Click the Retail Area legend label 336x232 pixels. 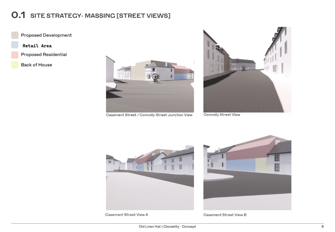37,46
